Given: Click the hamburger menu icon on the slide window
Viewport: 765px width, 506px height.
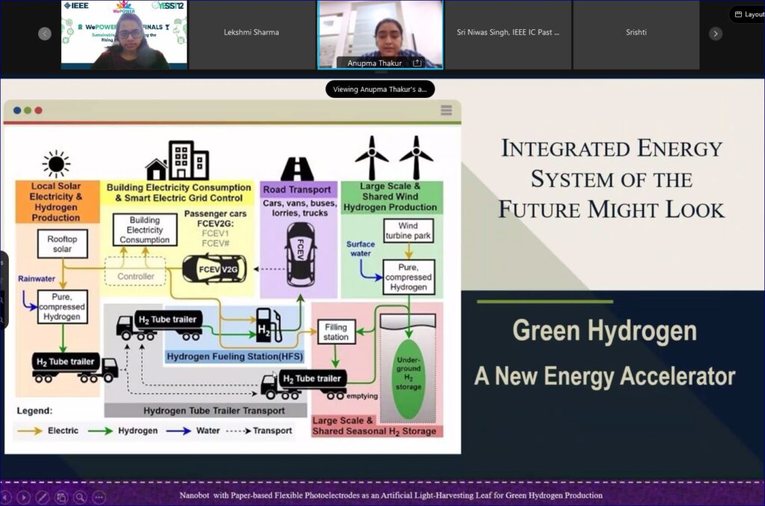Looking at the screenshot, I should pos(446,111).
